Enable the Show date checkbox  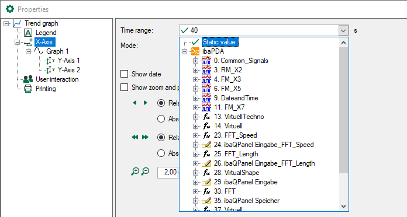coord(125,74)
